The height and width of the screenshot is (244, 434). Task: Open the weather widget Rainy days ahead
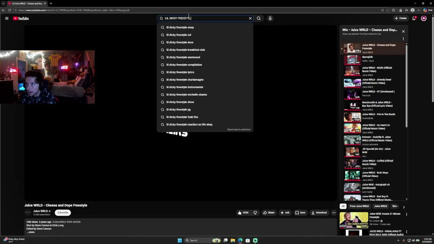(14, 240)
